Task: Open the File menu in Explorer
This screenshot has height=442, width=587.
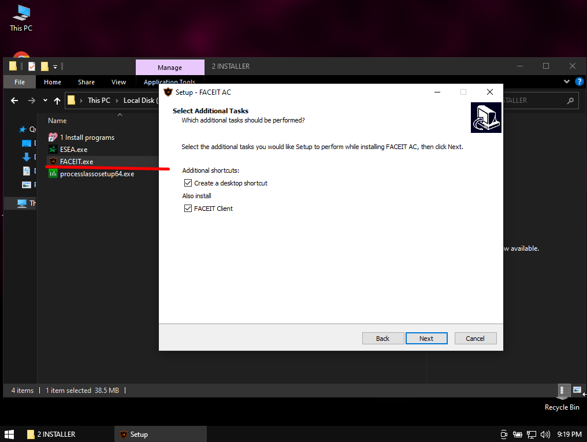Action: click(x=20, y=82)
